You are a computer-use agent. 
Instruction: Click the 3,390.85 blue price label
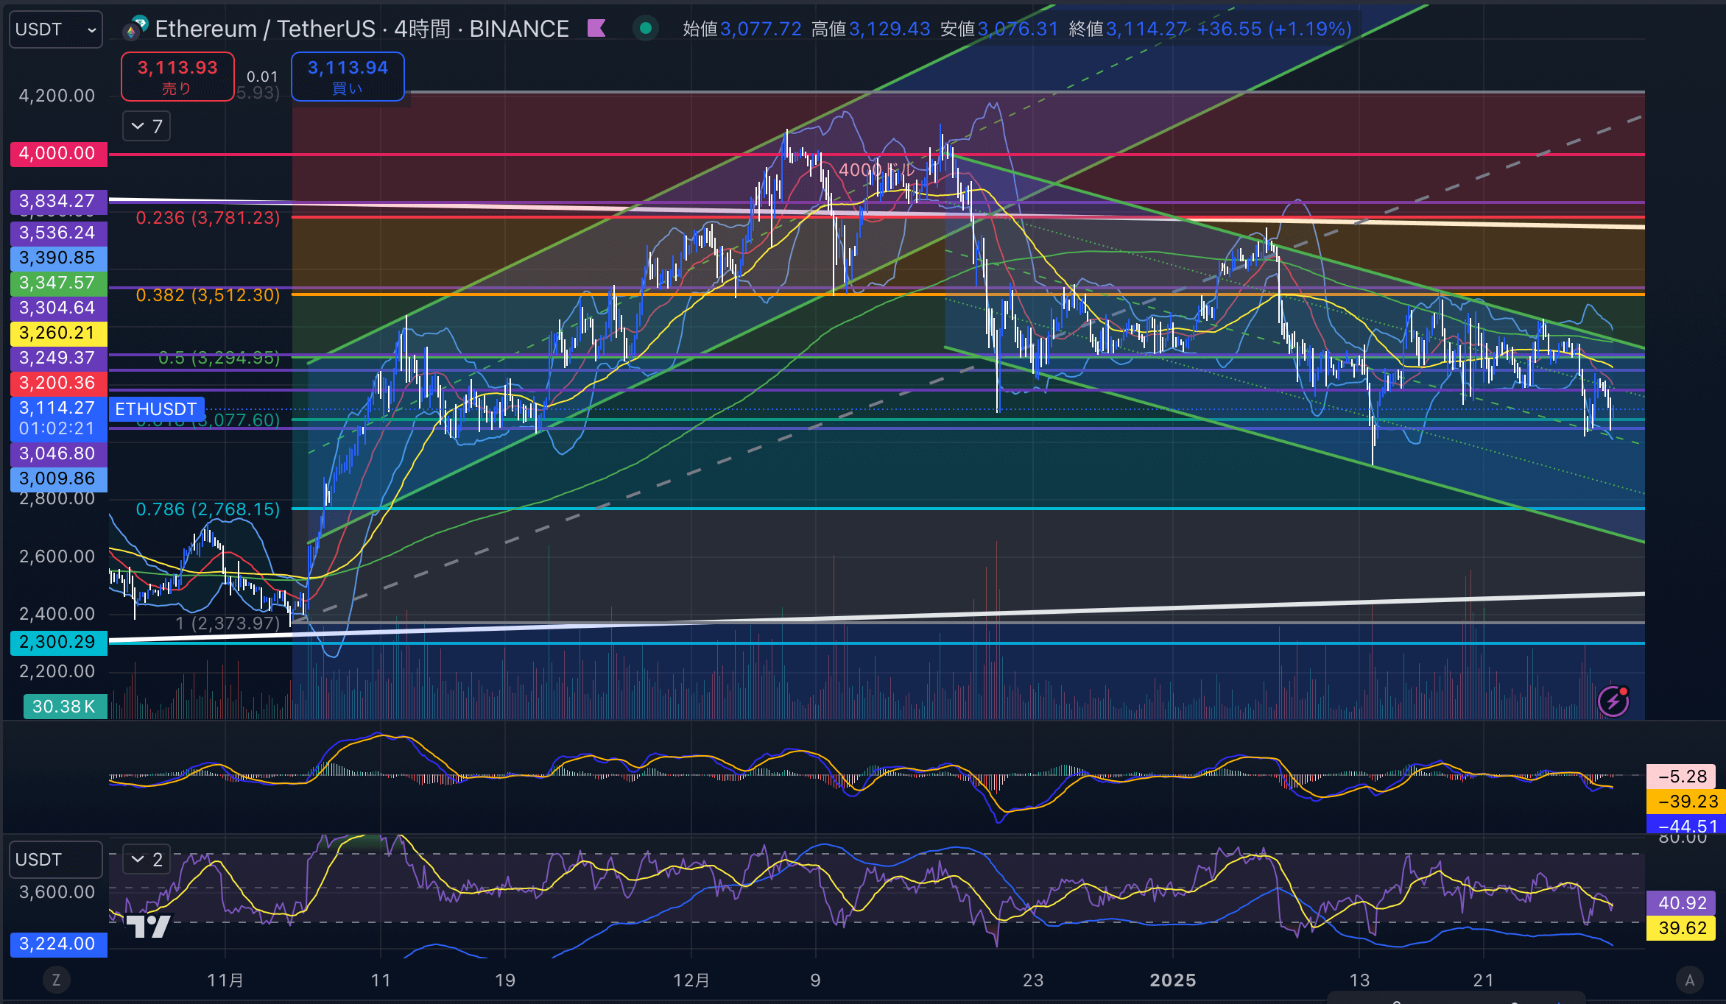(x=58, y=258)
